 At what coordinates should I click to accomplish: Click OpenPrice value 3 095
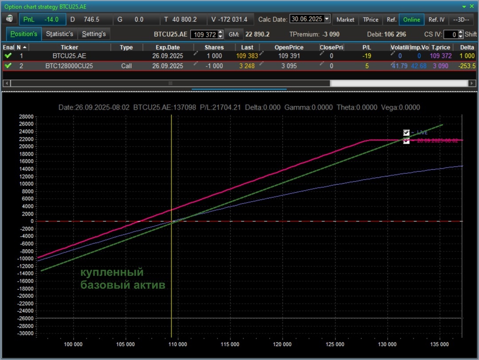289,66
